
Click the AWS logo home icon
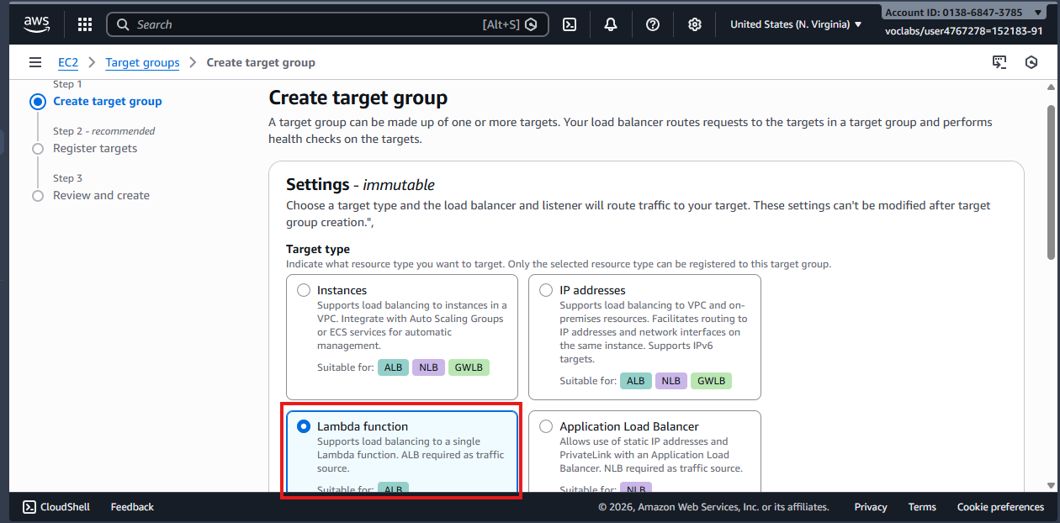pyautogui.click(x=37, y=24)
